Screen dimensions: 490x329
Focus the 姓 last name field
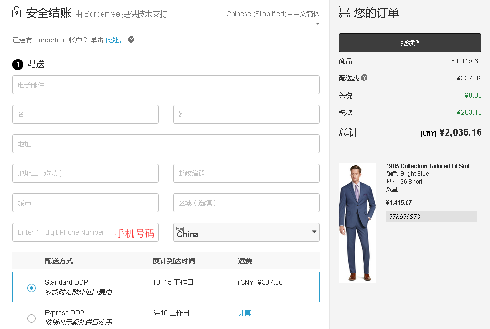[246, 114]
